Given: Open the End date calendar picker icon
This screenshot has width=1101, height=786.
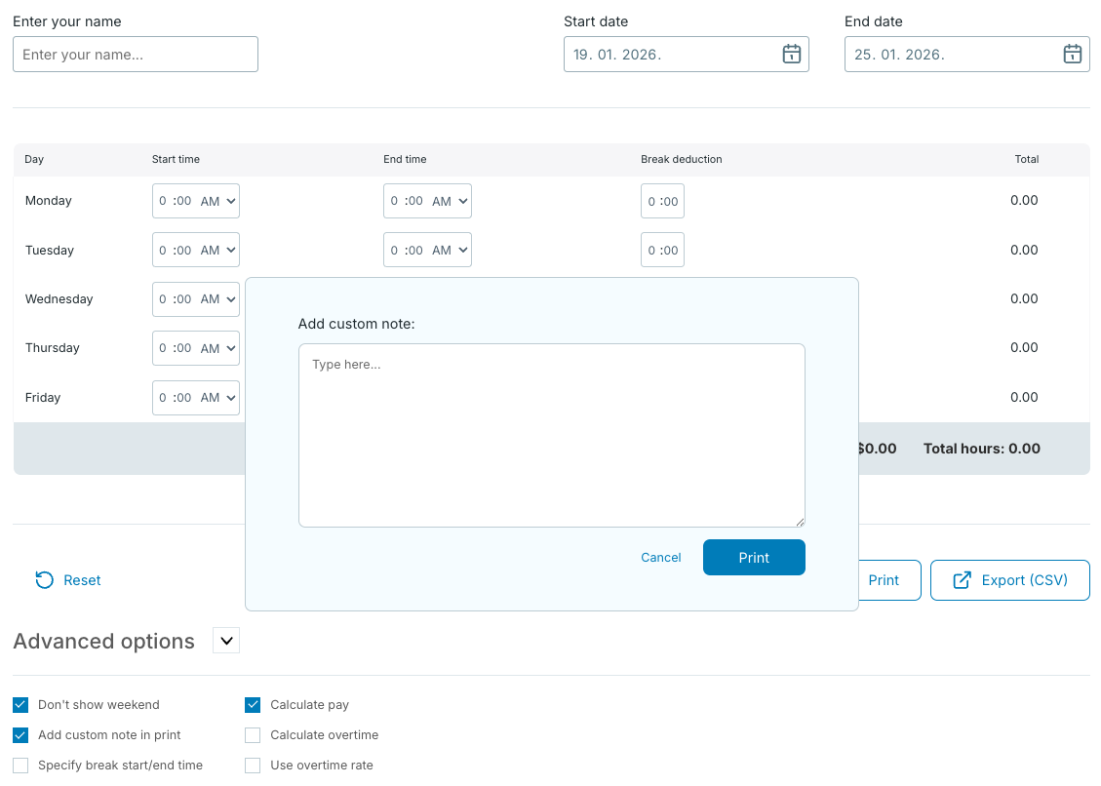Looking at the screenshot, I should pos(1072,55).
